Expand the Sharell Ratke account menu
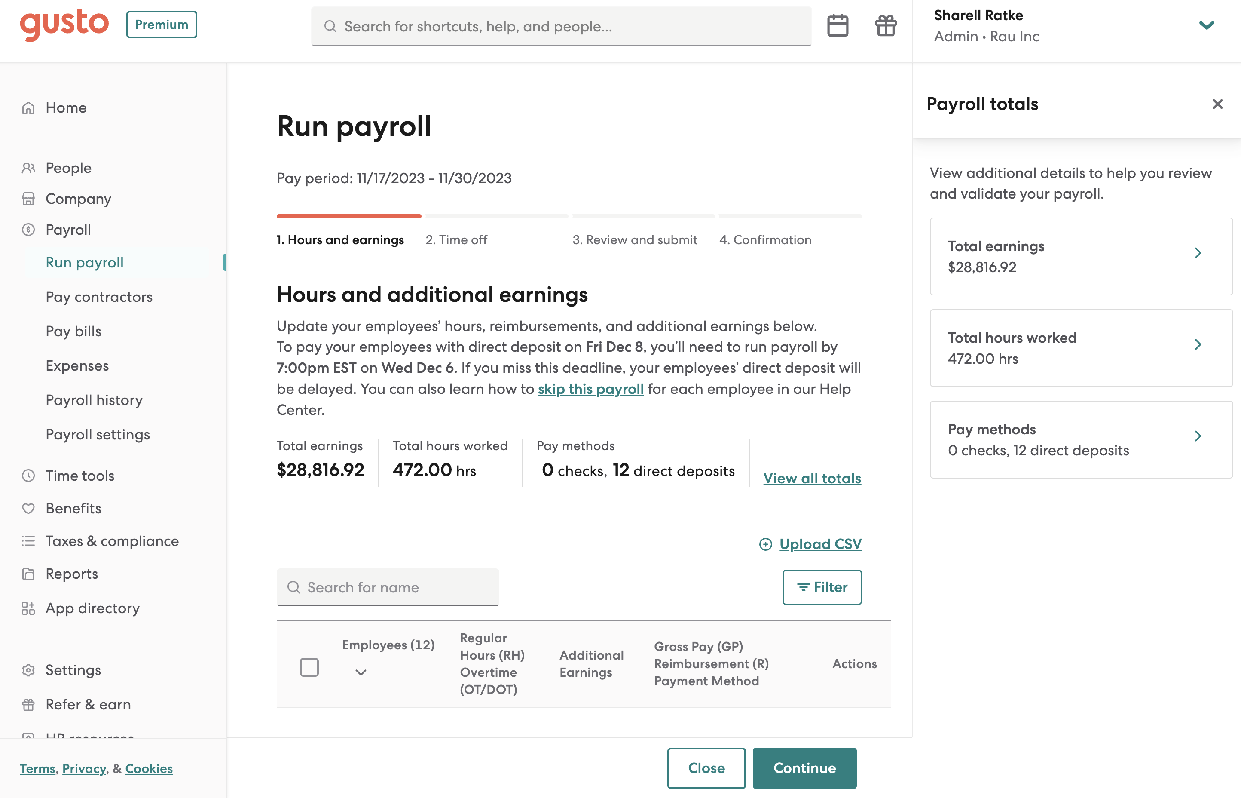The height and width of the screenshot is (798, 1241). (1206, 25)
